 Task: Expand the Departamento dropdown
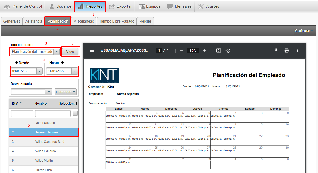pos(49,92)
